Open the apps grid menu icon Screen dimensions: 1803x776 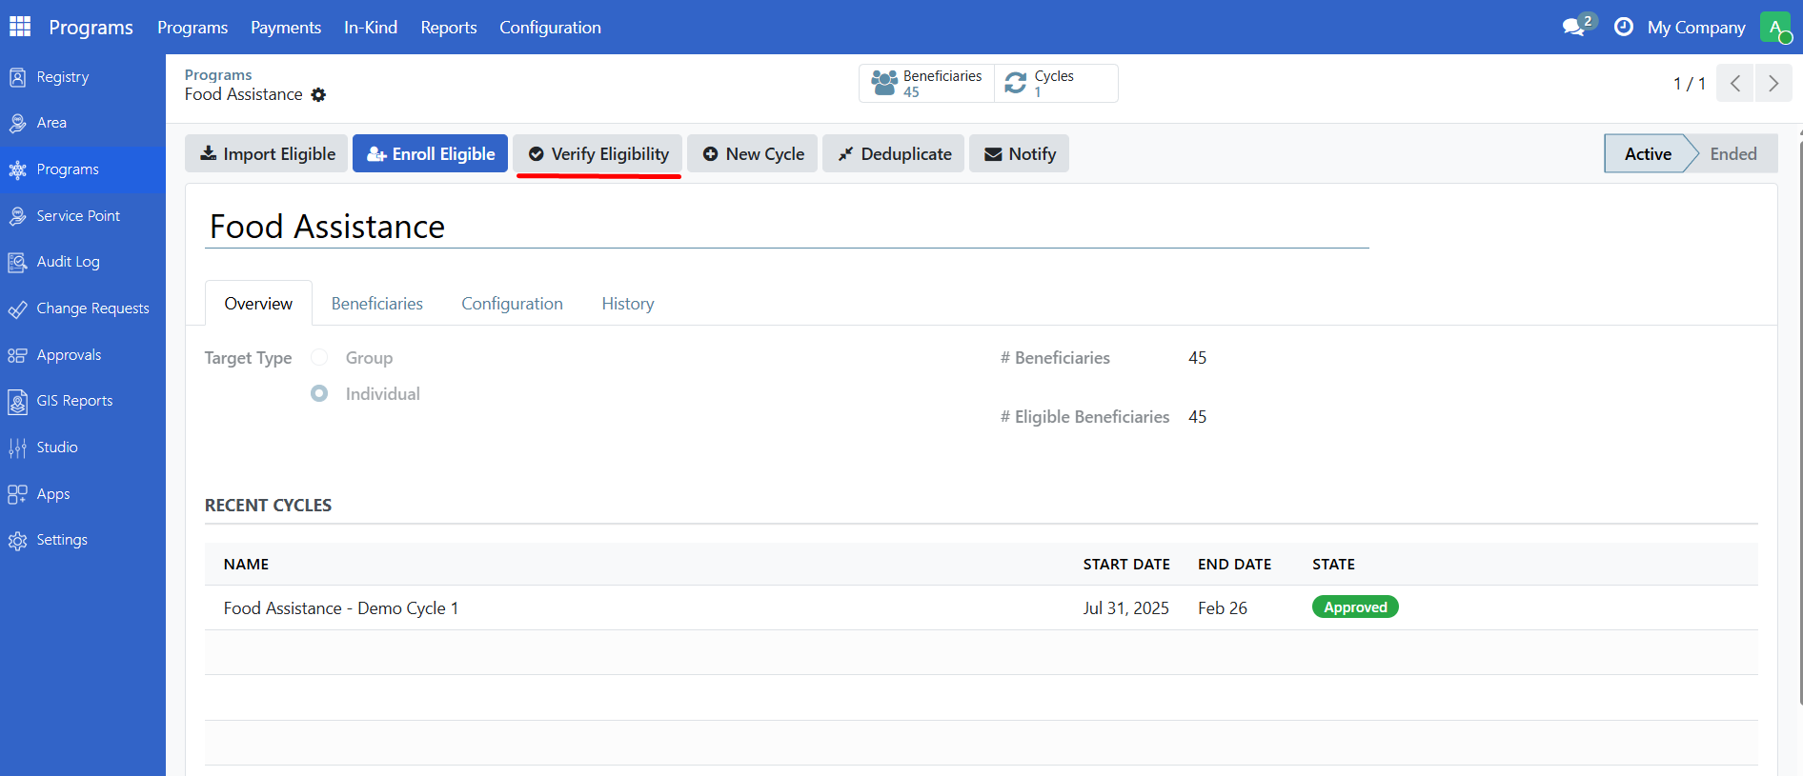click(x=20, y=27)
